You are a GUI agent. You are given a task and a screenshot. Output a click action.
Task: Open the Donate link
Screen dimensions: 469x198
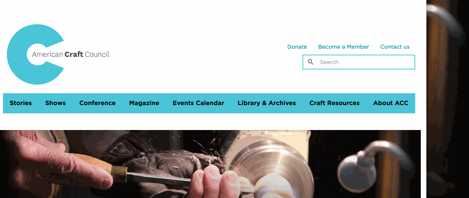tap(297, 47)
